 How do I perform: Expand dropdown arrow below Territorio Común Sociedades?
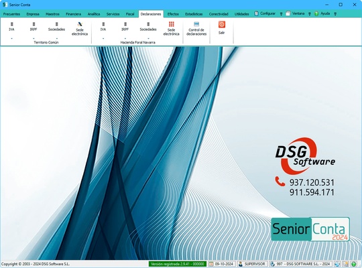(x=56, y=38)
